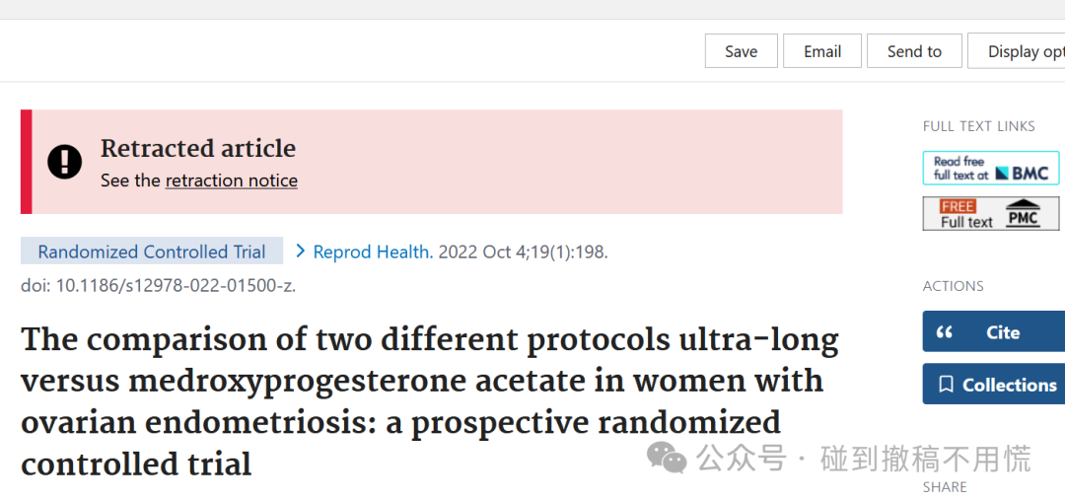Click the Save button

click(x=741, y=51)
